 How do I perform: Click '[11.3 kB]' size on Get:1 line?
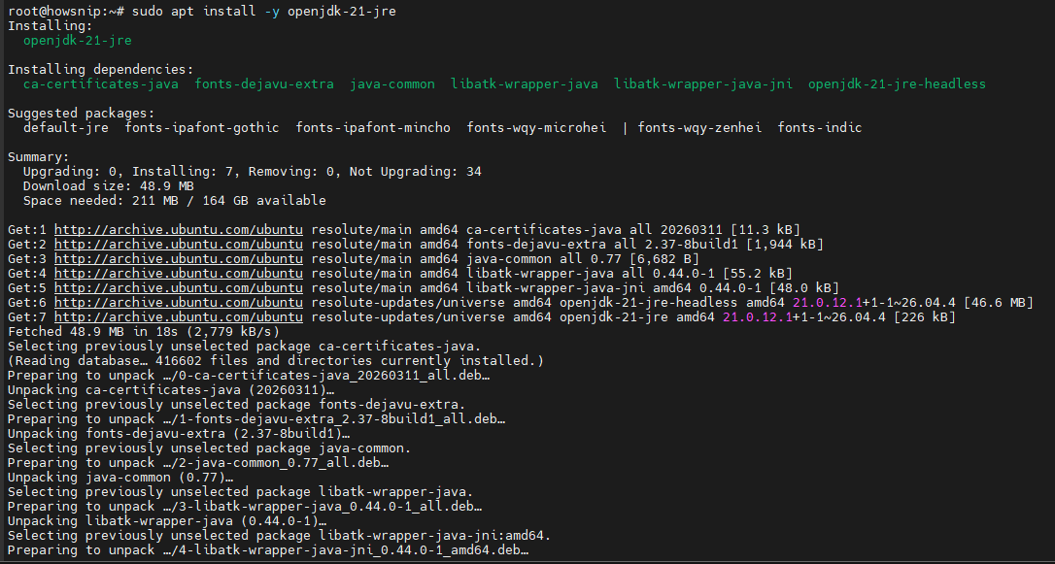coord(765,230)
